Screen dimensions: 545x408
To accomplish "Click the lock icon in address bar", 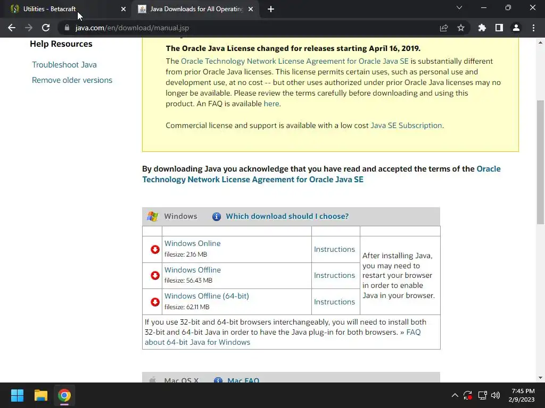I will 67,28.
